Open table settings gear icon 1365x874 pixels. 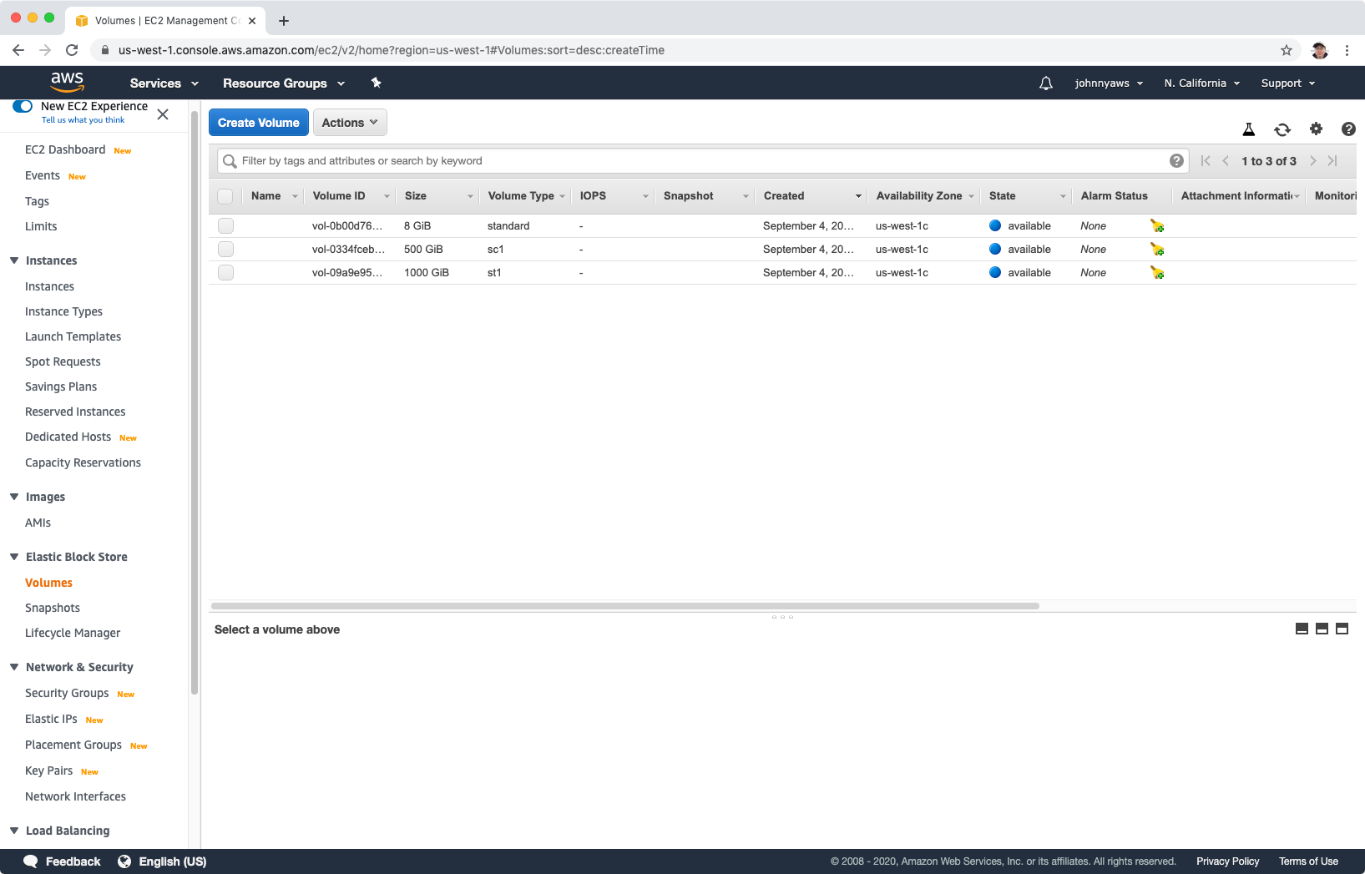(1316, 129)
